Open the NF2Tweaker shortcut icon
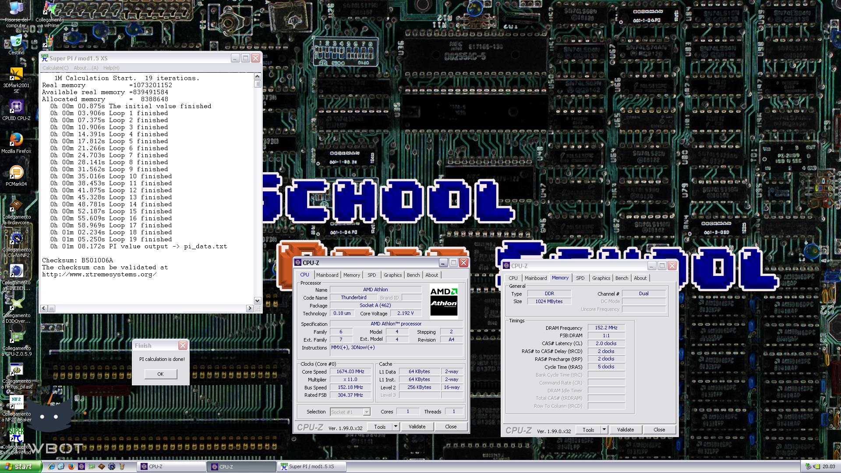Image resolution: width=841 pixels, height=473 pixels. (16, 409)
